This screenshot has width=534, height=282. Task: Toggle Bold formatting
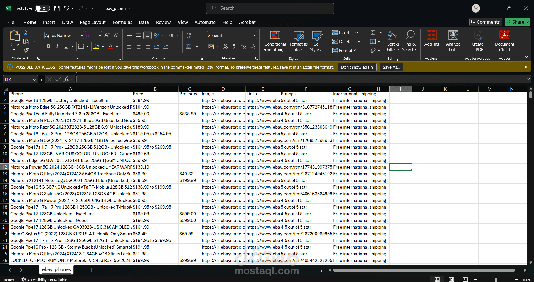(x=48, y=46)
